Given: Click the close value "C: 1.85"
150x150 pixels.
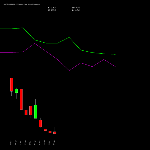Looking at the screenshot, I should pos(52,8).
